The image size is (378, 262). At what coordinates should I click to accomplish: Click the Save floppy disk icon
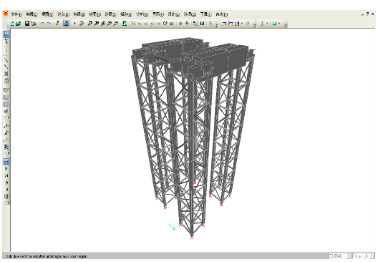click(x=27, y=24)
